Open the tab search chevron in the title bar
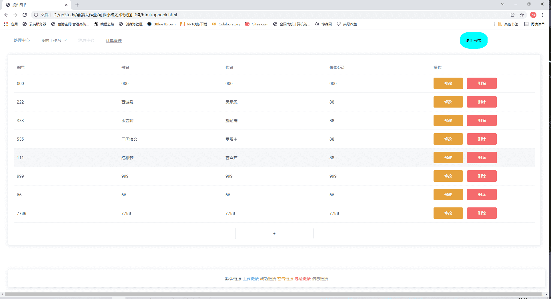The image size is (551, 299). pyautogui.click(x=503, y=4)
